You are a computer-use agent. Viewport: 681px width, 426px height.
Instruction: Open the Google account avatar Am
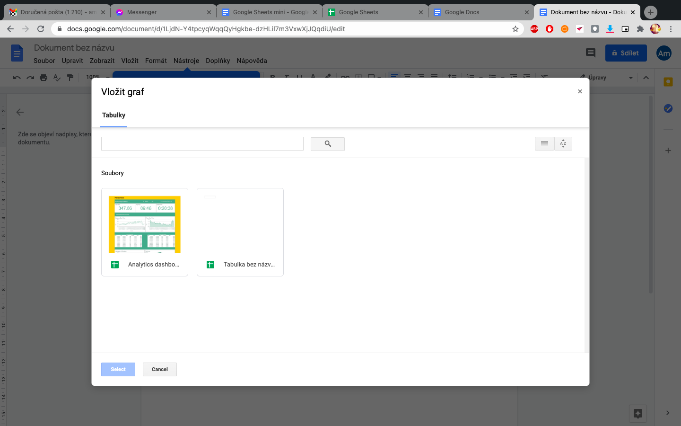(664, 53)
